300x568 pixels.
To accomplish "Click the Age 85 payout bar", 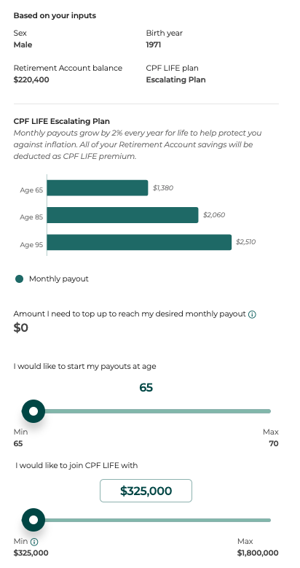I will coord(122,215).
